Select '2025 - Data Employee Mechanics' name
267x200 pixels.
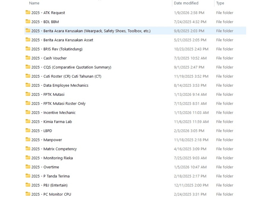(60, 85)
